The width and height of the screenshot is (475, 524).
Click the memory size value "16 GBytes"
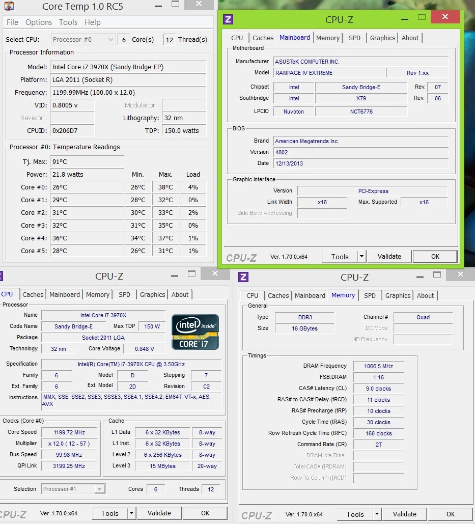pos(304,328)
